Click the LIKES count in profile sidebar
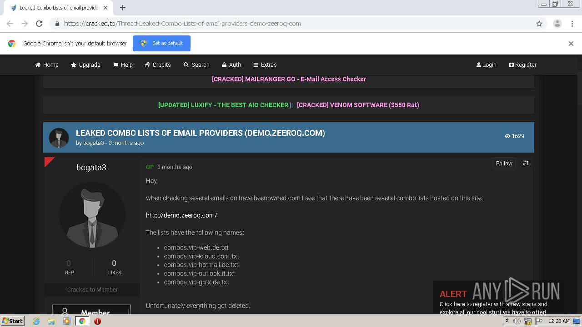The image size is (582, 327). (114, 263)
